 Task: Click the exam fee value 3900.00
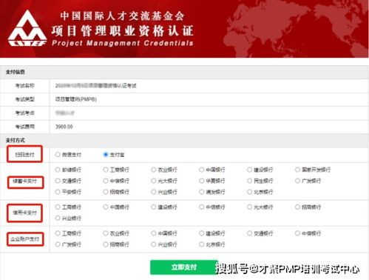64,127
